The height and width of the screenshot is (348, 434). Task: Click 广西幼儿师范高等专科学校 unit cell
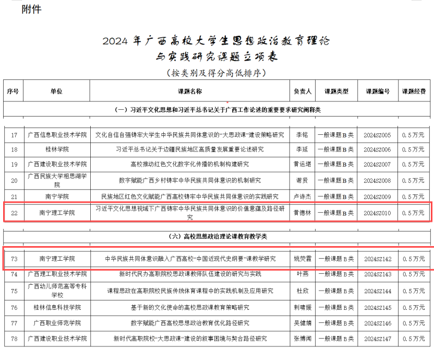(57, 291)
